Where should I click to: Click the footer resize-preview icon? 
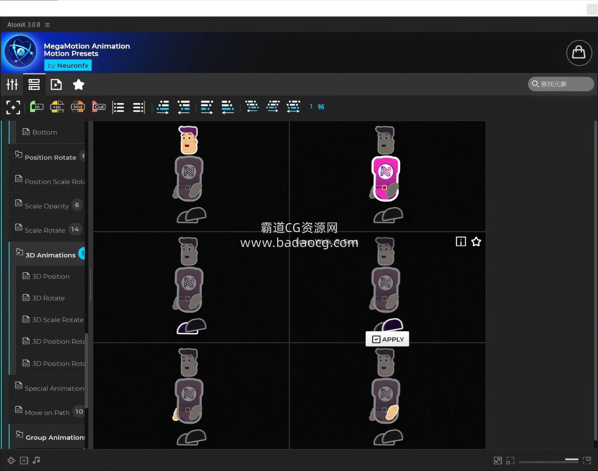click(498, 460)
